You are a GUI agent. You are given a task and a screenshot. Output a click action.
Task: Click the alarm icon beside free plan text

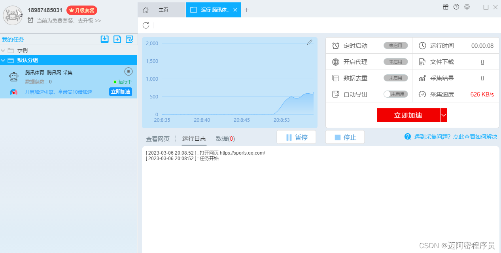(30, 20)
